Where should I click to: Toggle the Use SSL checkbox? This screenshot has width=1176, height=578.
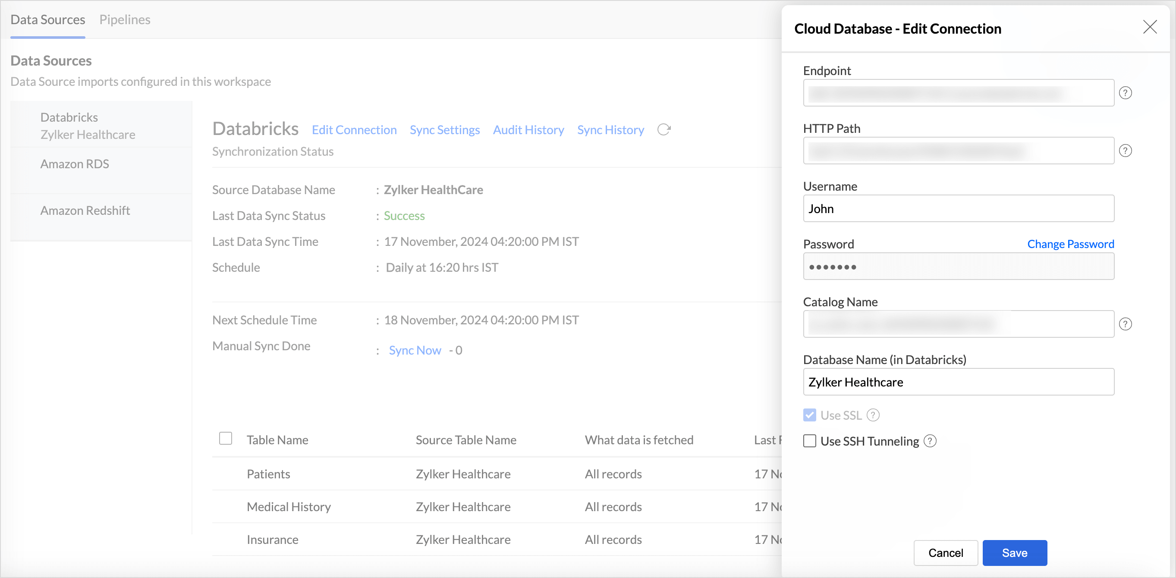[809, 415]
